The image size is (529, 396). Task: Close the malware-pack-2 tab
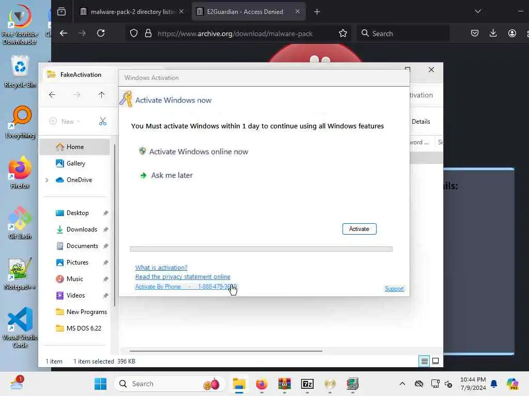pos(181,11)
